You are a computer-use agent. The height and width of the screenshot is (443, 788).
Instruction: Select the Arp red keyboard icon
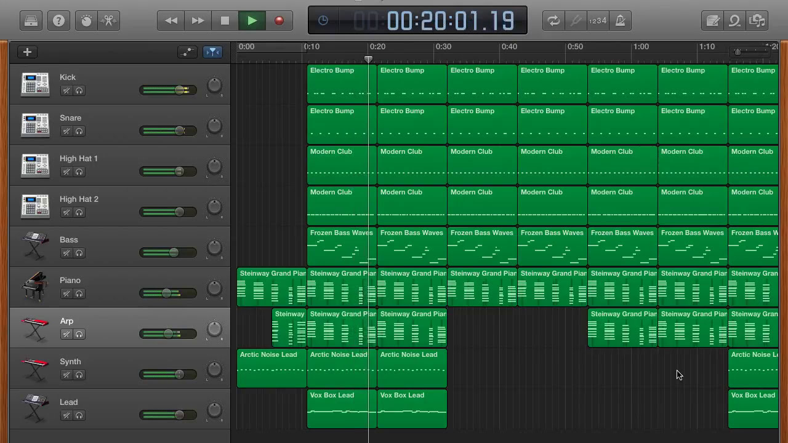point(35,328)
